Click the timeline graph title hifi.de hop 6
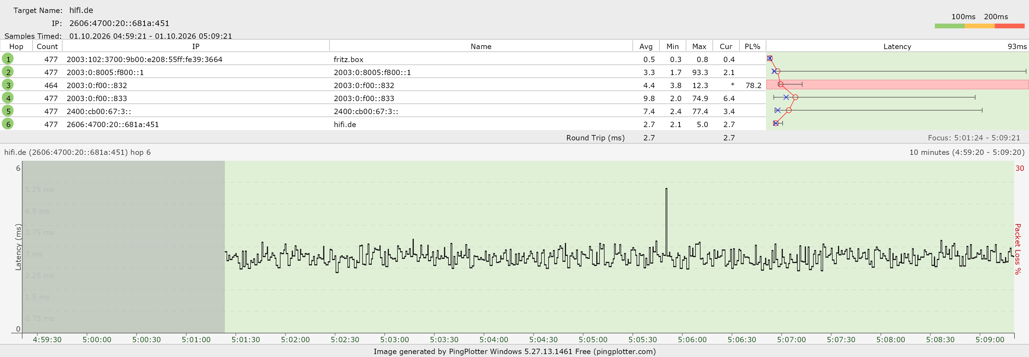This screenshot has height=357, width=1029. point(78,152)
